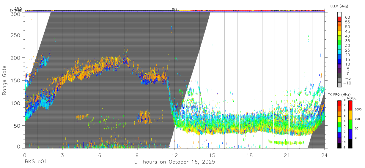
Task: Click the 'ELEV (deg)' color bar title
Action: (x=339, y=6)
